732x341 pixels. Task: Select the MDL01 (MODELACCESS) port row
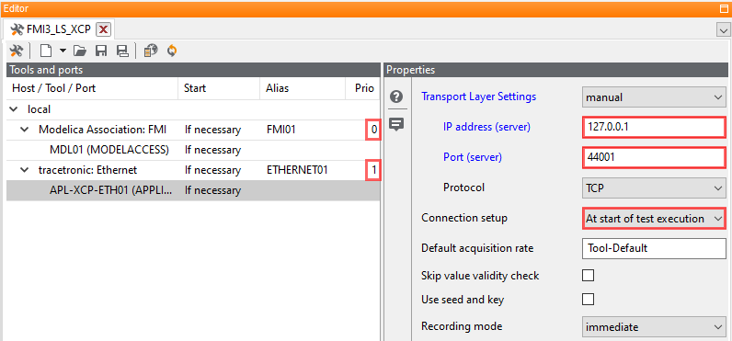193,150
